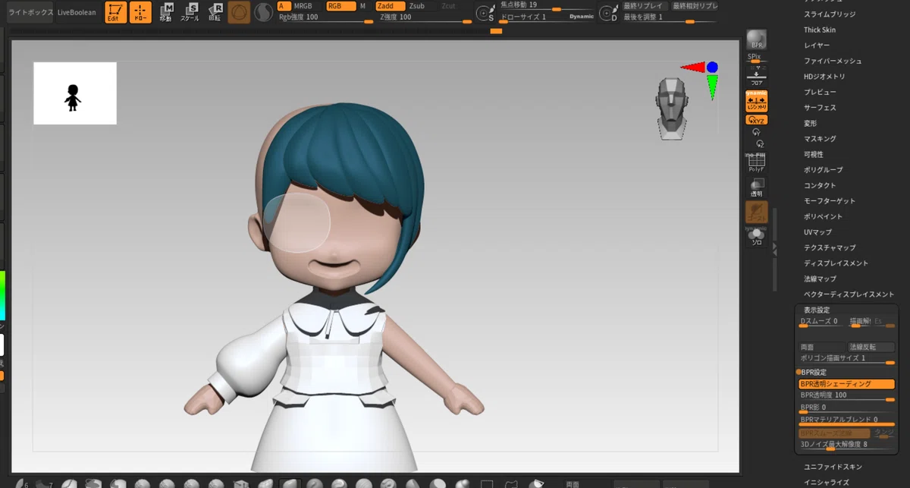910x488 pixels.
Task: Click the camera head orientation widget
Action: (671, 108)
